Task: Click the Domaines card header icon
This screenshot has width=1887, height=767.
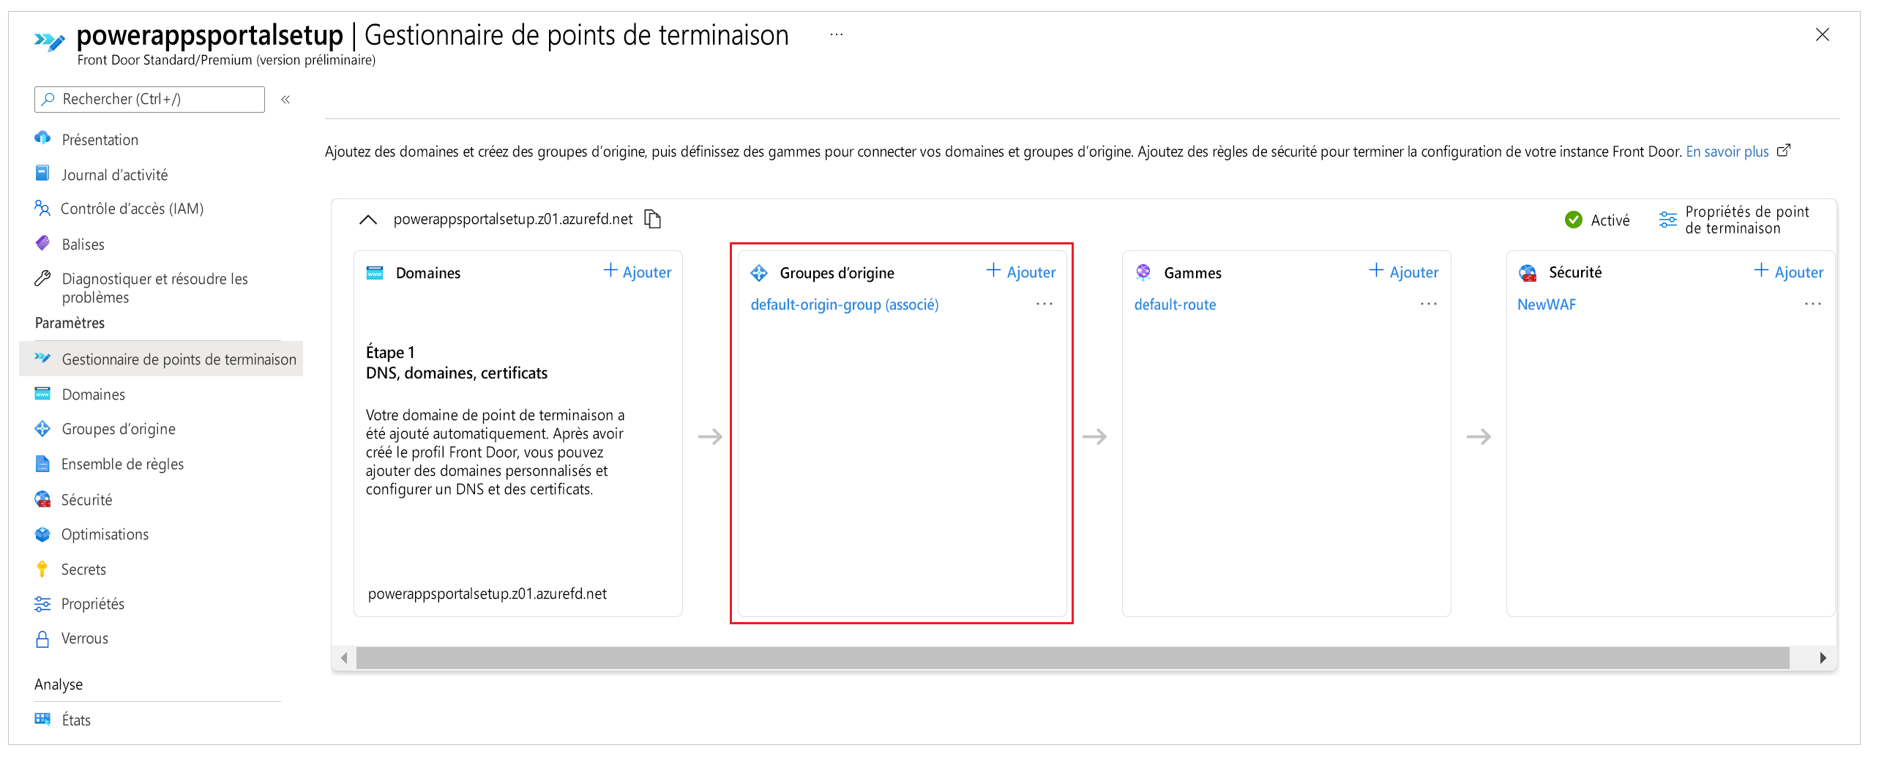Action: 375,272
